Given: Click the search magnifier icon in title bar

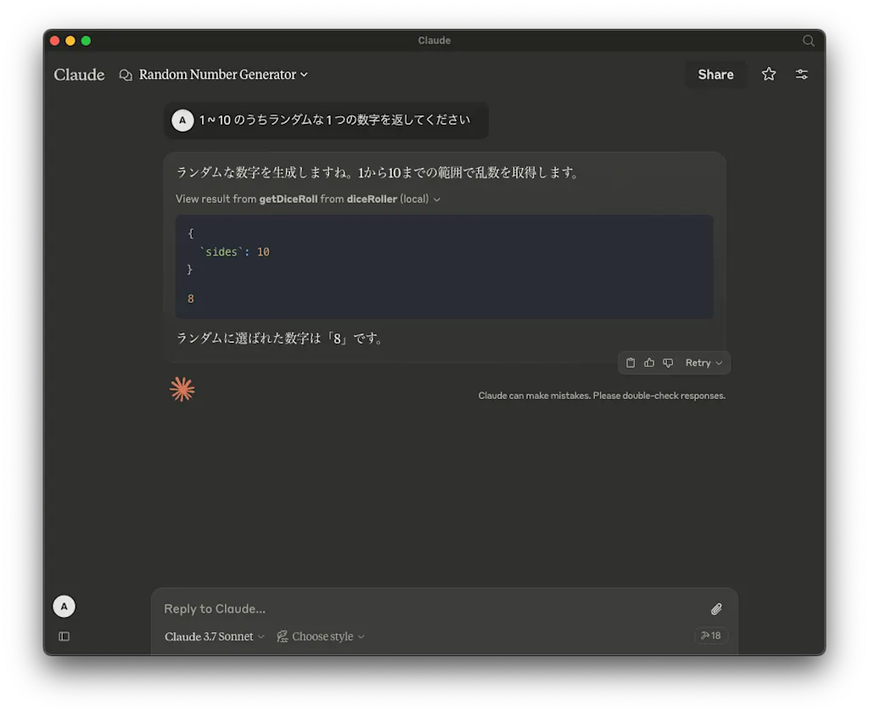Looking at the screenshot, I should pos(808,41).
